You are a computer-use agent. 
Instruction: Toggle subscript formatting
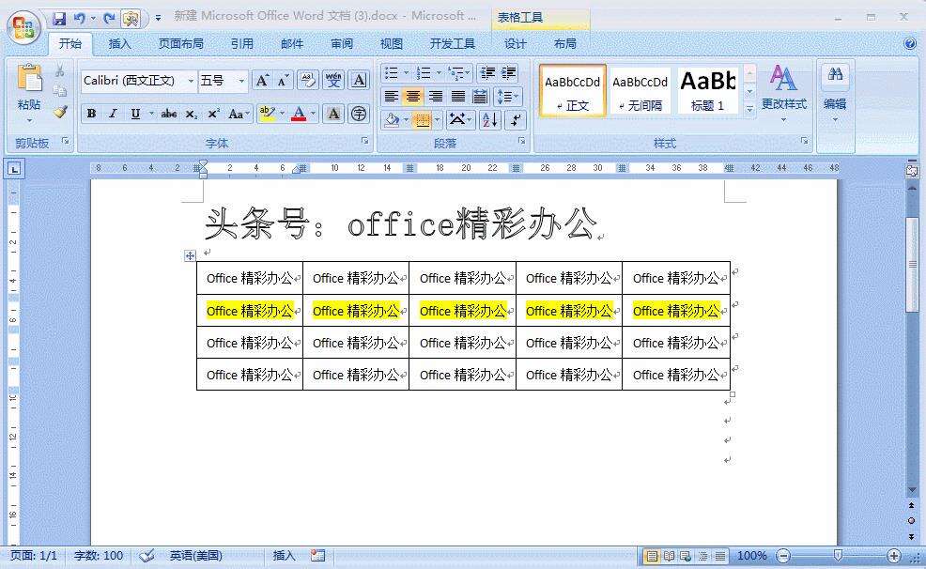[192, 114]
